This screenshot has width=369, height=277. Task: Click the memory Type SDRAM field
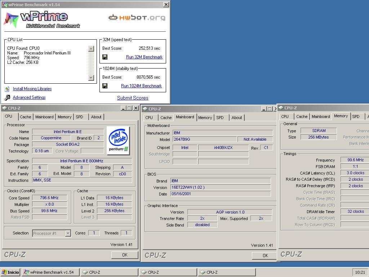[x=319, y=131]
